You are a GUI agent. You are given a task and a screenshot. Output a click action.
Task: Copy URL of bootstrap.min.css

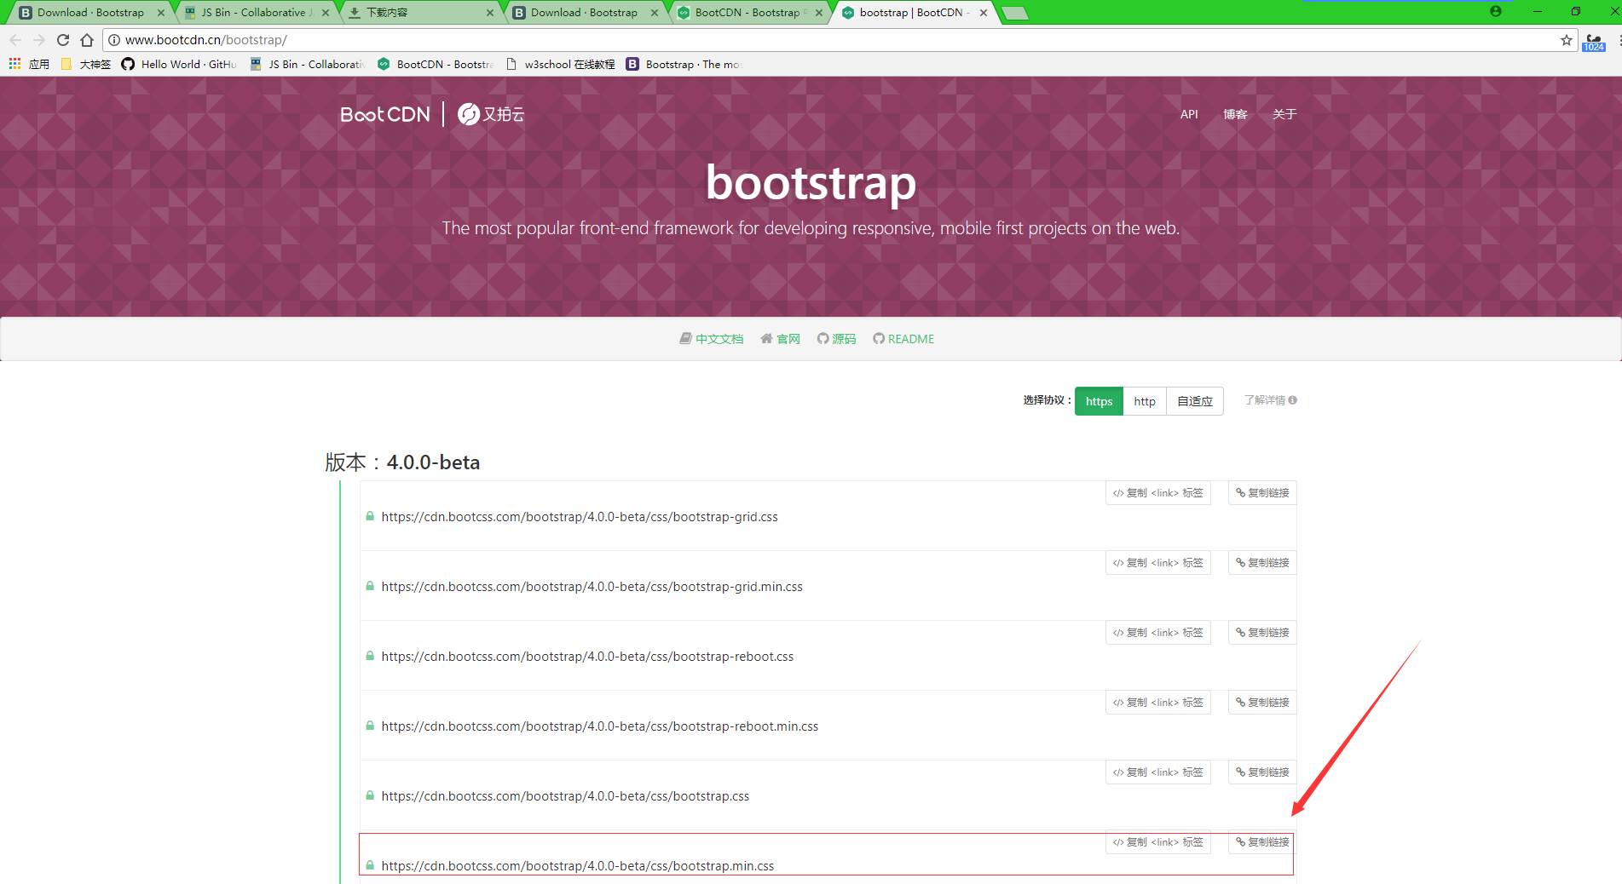(x=1262, y=842)
